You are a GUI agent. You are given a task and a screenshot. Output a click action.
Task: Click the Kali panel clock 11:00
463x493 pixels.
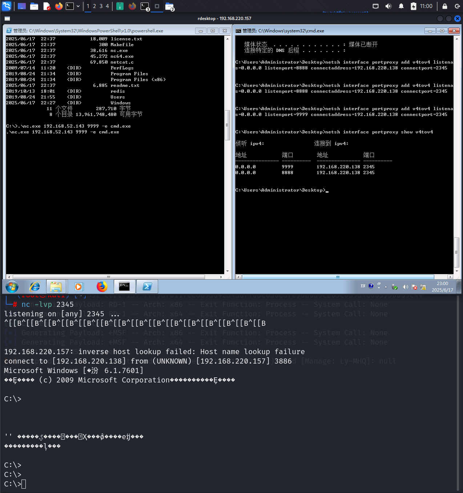426,6
